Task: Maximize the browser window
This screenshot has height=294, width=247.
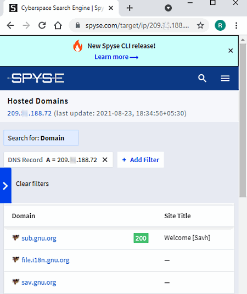Action: [x=213, y=3]
